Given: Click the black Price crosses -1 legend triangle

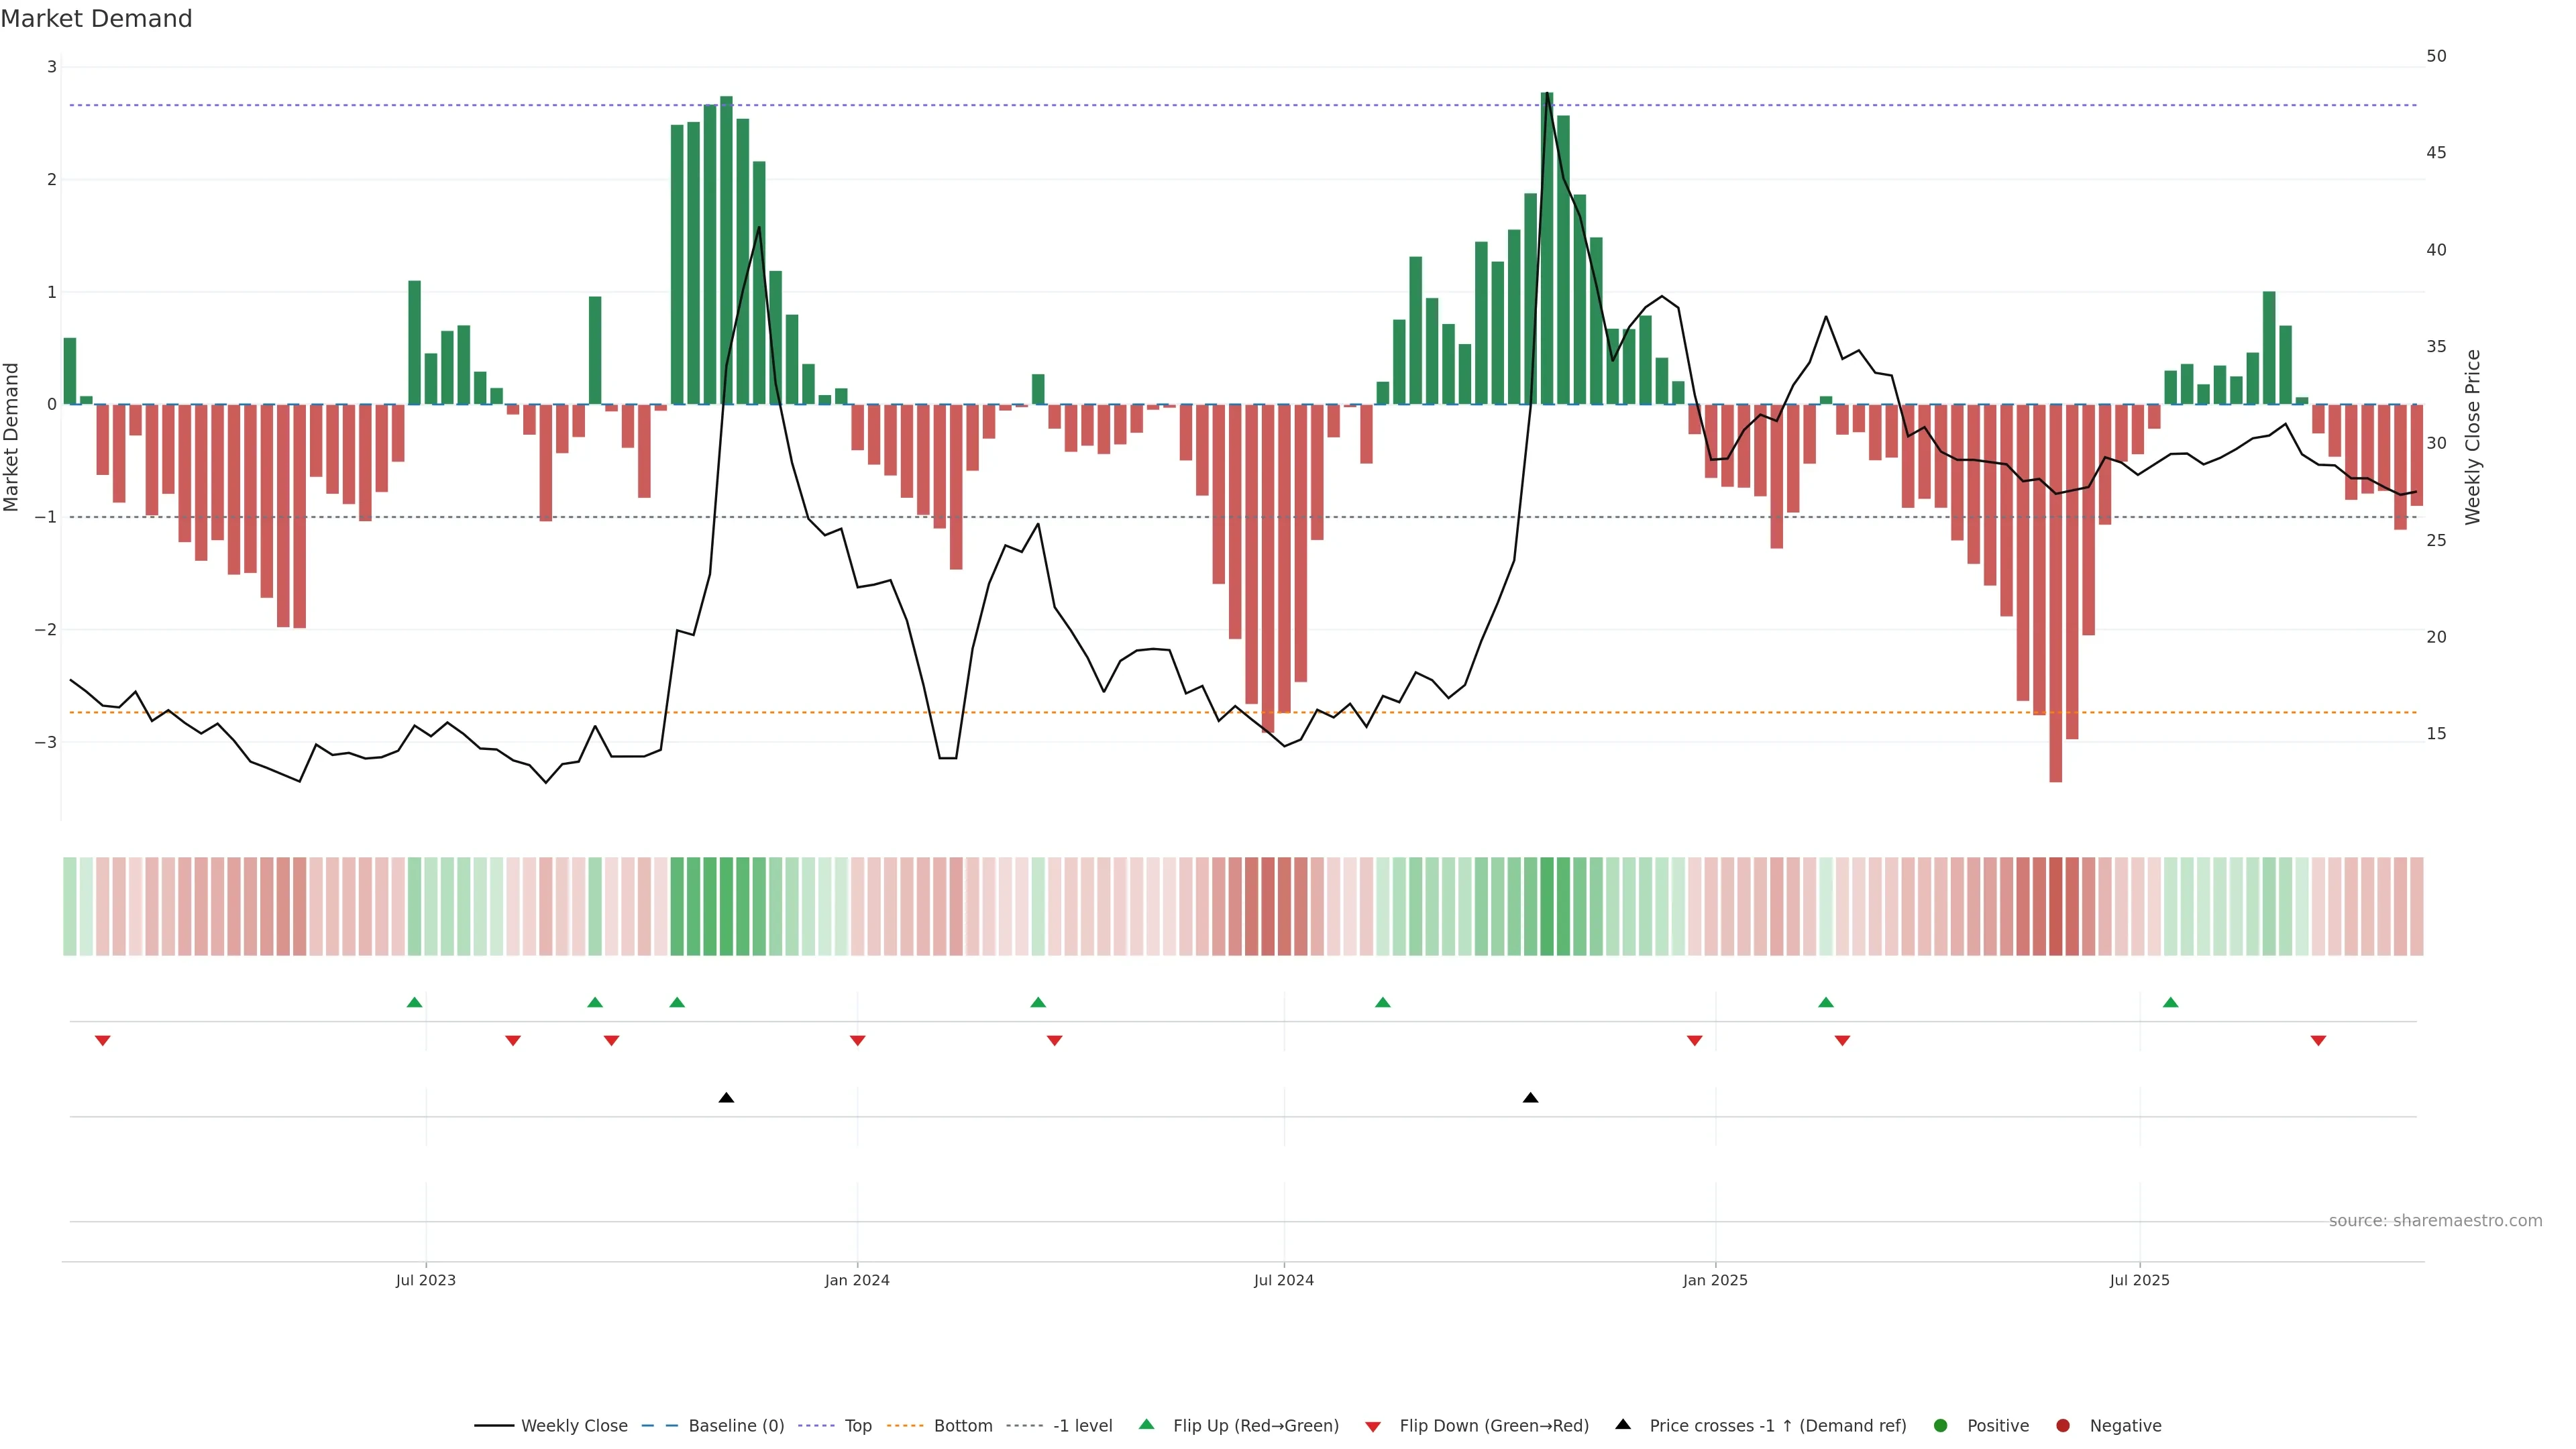Looking at the screenshot, I should tap(1623, 1425).
